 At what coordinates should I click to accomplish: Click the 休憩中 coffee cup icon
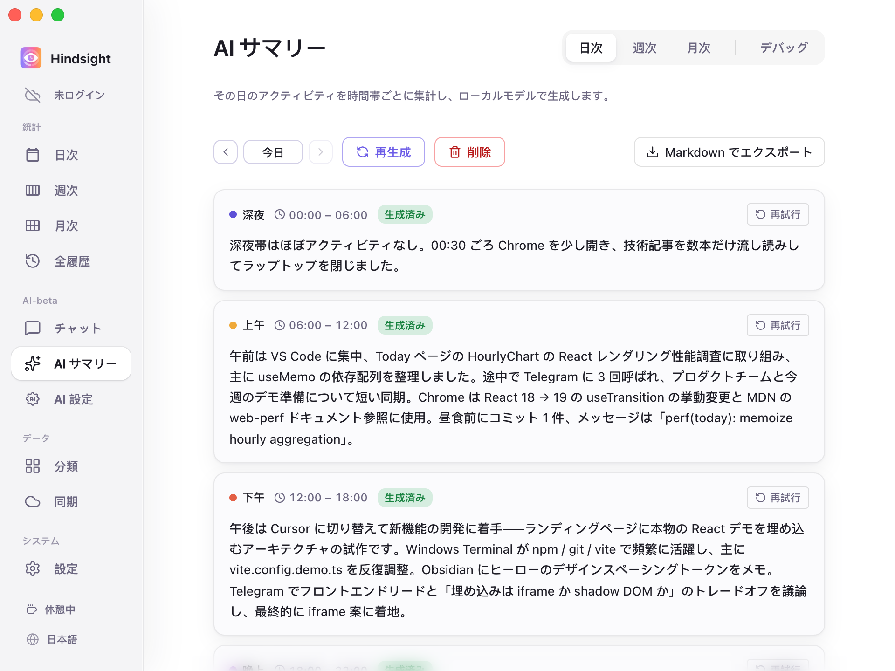tap(32, 609)
